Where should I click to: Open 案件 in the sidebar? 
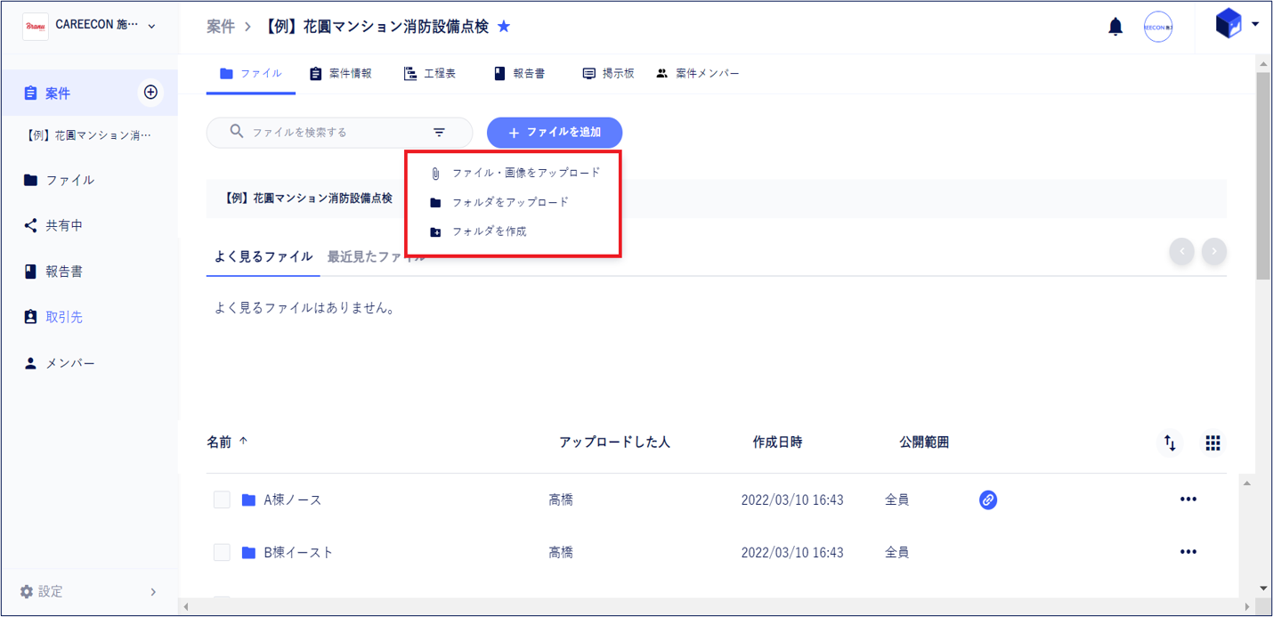pos(58,93)
